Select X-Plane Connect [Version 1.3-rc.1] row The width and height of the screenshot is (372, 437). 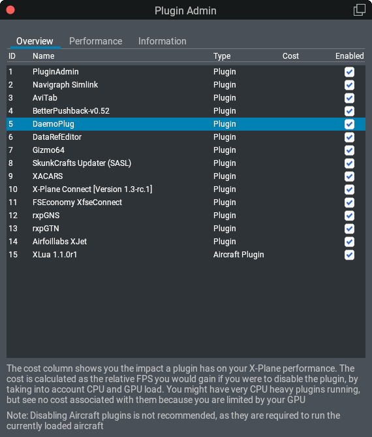pos(186,189)
